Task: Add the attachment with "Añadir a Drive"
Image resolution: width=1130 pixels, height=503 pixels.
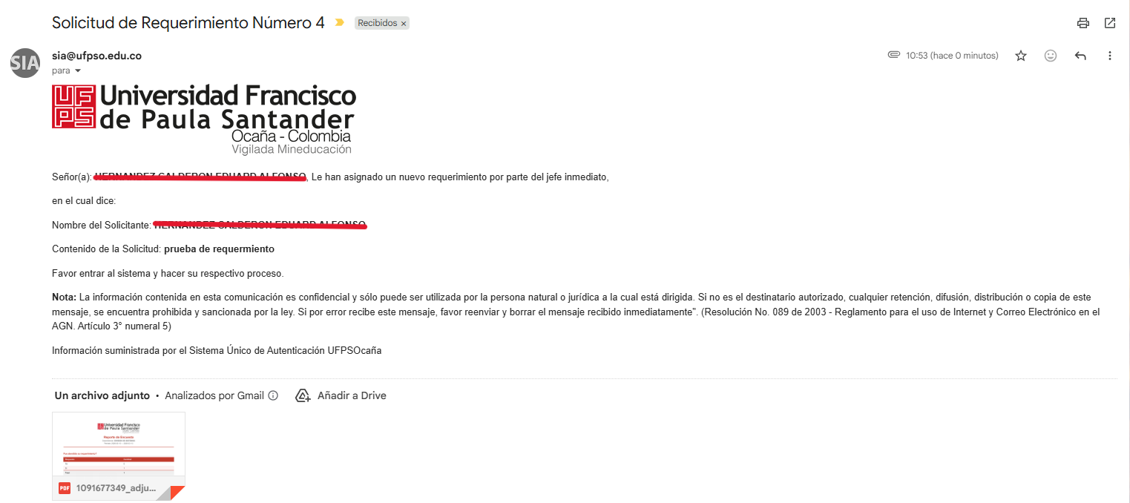Action: (x=341, y=395)
